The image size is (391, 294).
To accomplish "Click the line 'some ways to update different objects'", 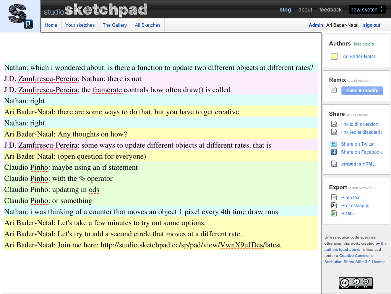I will coord(161,145).
